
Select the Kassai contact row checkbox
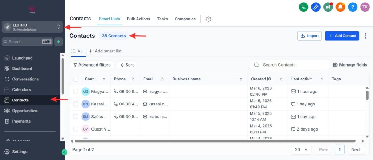[x=76, y=104]
